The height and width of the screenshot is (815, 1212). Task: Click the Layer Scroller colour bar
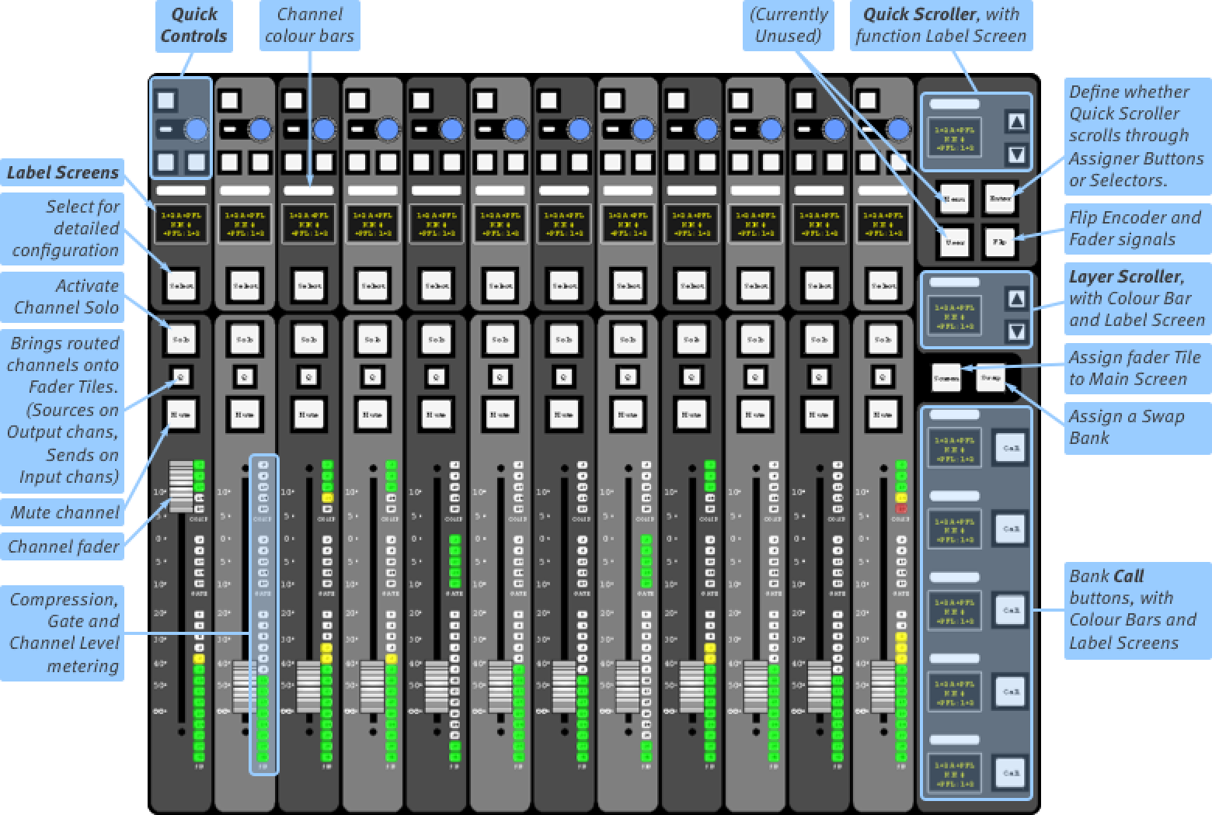(954, 283)
